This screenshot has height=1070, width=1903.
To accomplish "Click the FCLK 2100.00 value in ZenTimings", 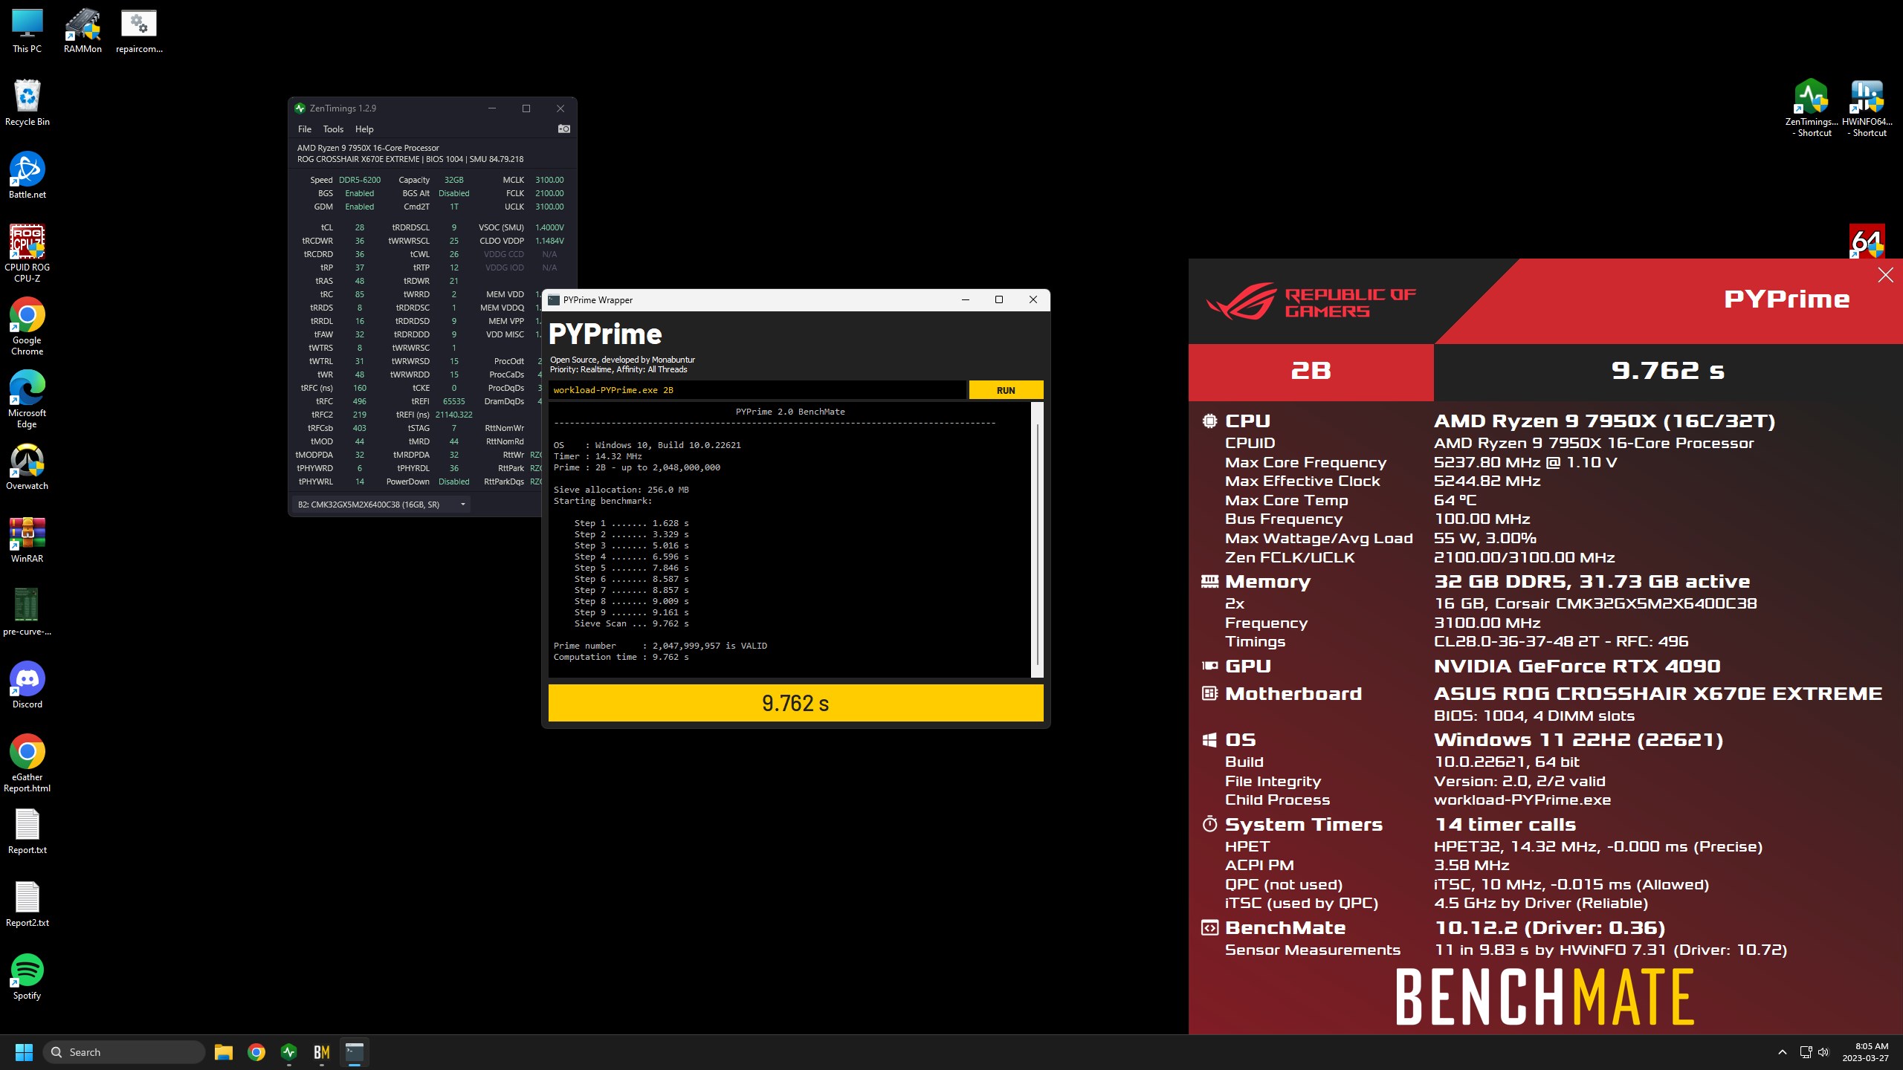I will coord(549,193).
